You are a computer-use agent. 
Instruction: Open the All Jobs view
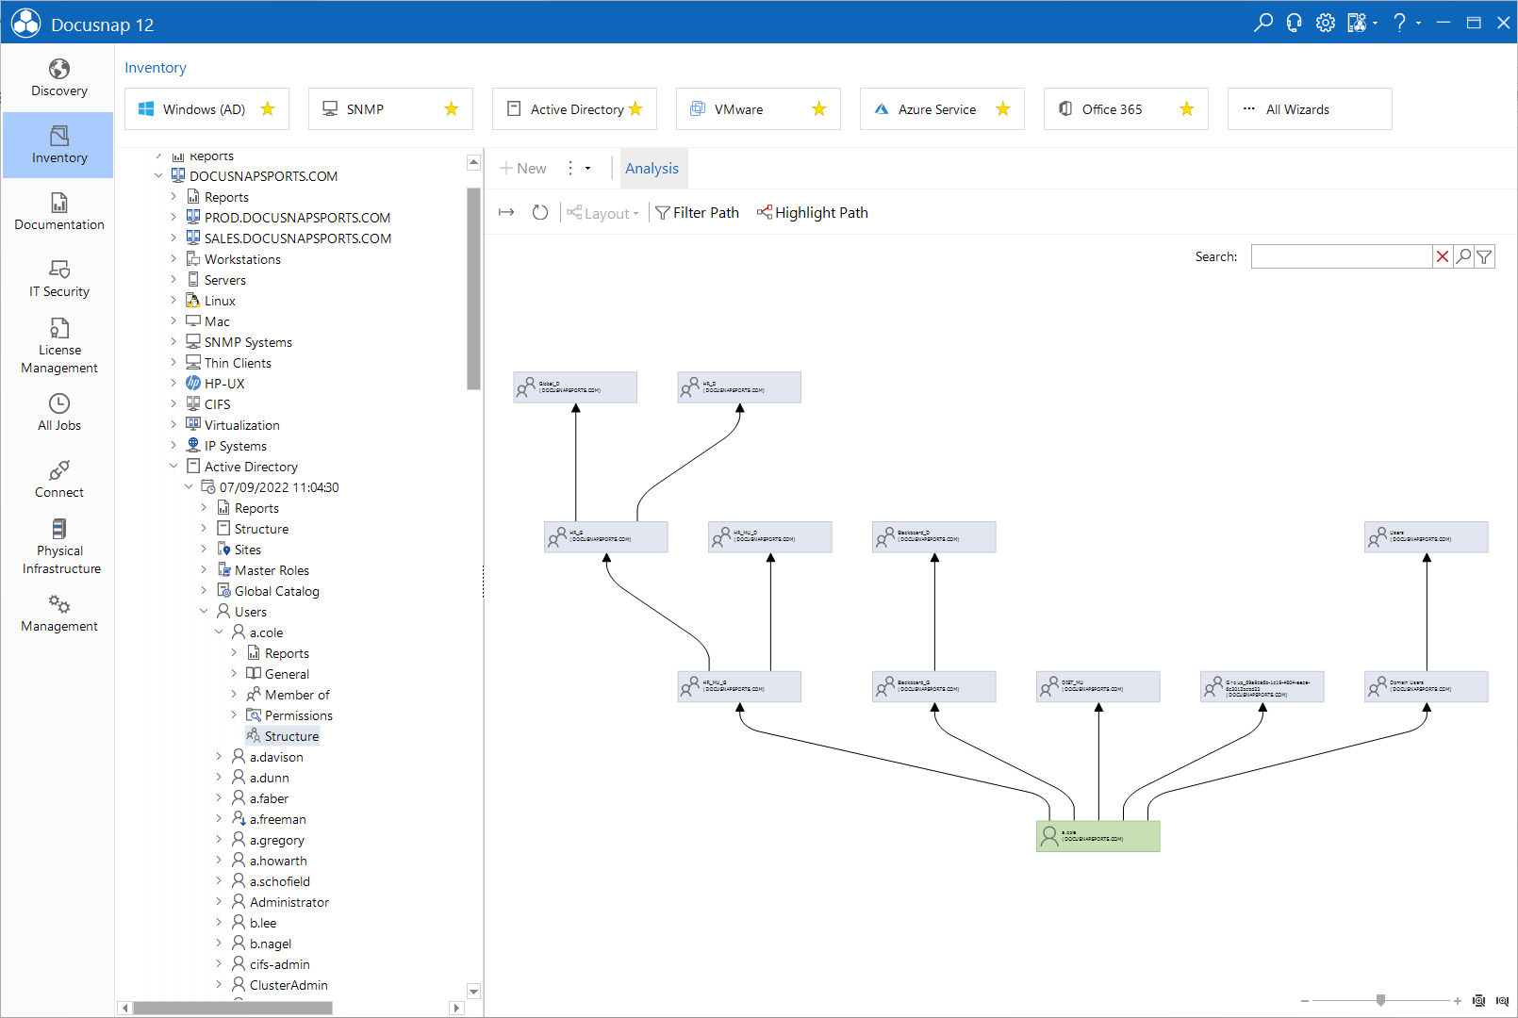(58, 413)
